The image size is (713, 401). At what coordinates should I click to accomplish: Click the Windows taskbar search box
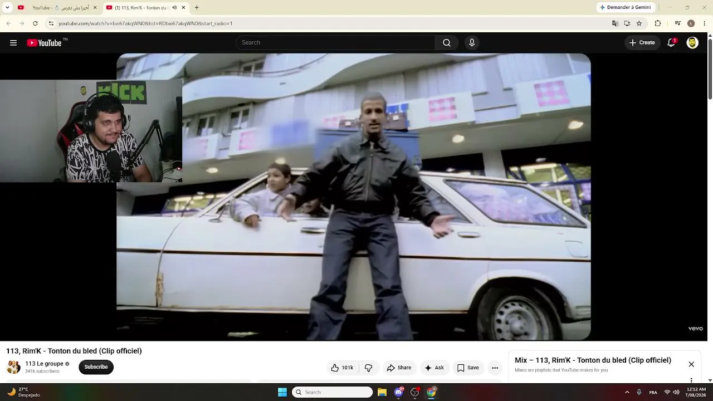point(333,392)
